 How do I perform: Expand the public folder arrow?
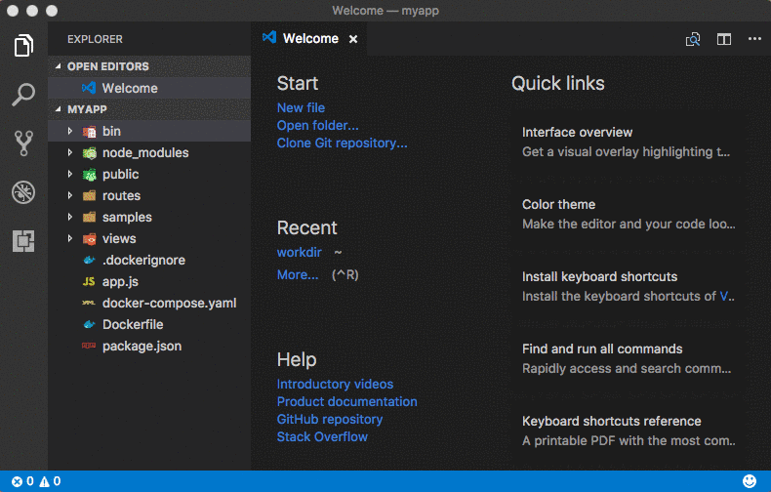[x=70, y=174]
